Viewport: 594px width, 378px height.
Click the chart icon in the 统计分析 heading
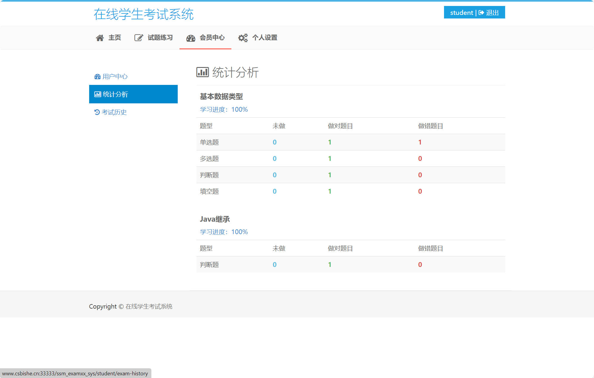point(202,72)
